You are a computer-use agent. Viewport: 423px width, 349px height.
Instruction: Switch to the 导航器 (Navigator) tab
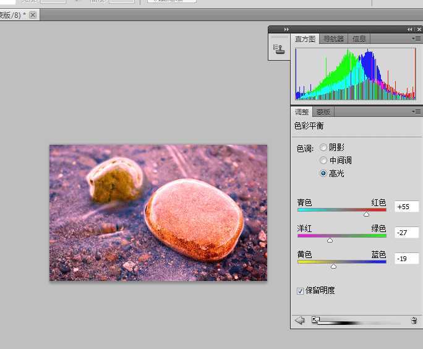point(334,39)
